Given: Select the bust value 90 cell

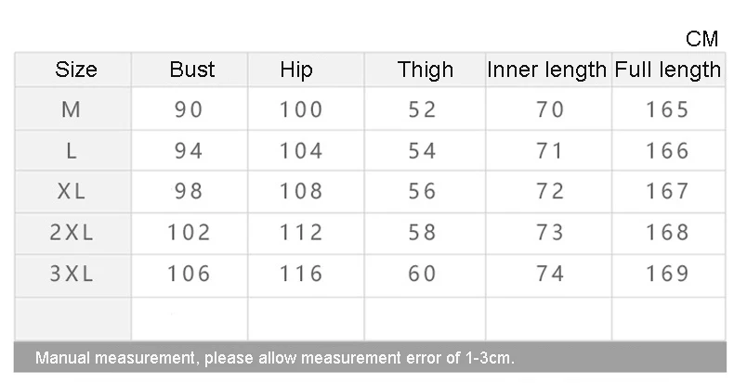Looking at the screenshot, I should pos(189,109).
